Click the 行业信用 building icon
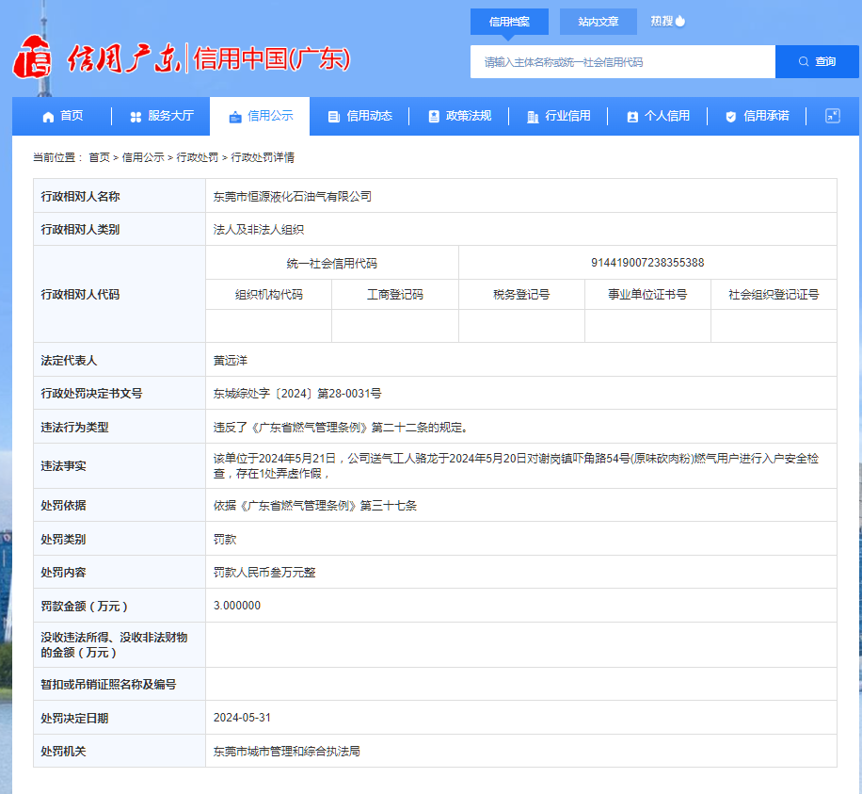The image size is (862, 794). pyautogui.click(x=533, y=117)
